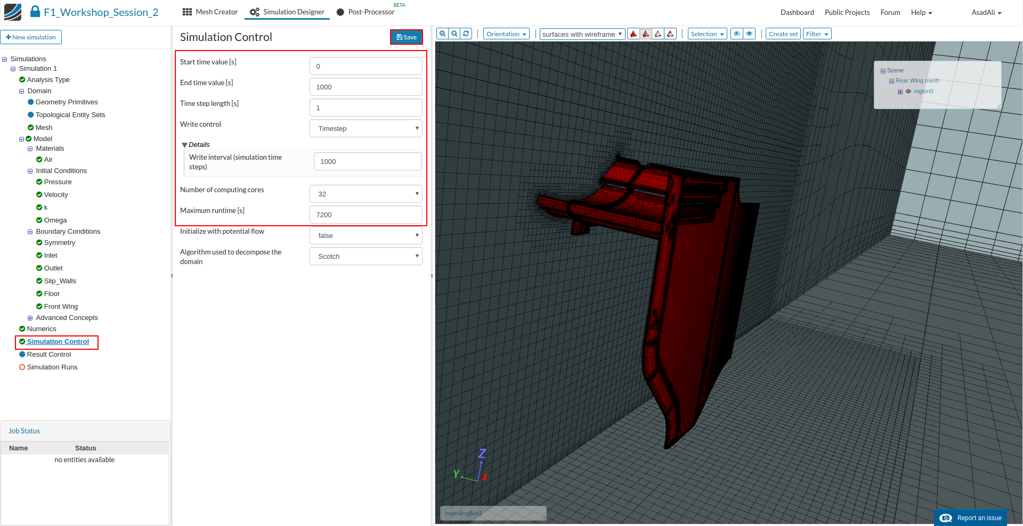Click the Save button
The height and width of the screenshot is (526, 1023).
407,37
